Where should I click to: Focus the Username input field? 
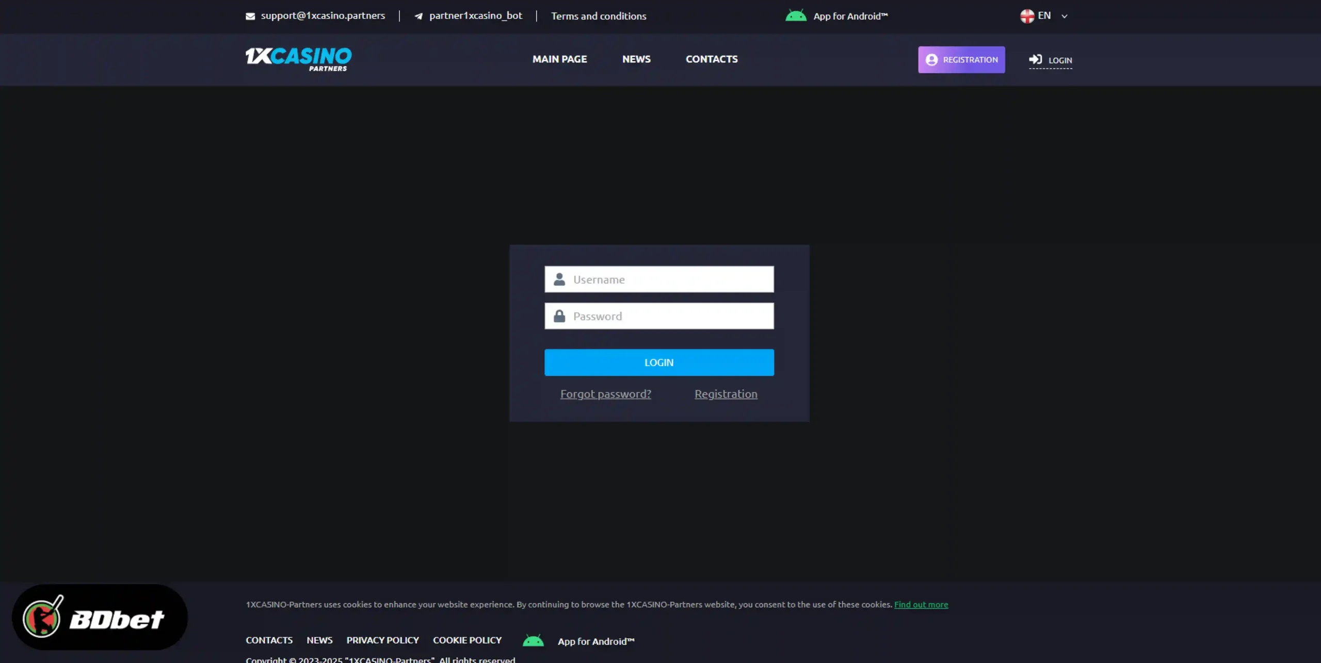point(659,279)
